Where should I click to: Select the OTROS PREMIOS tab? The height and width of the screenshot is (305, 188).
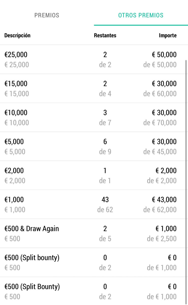pos(141,15)
